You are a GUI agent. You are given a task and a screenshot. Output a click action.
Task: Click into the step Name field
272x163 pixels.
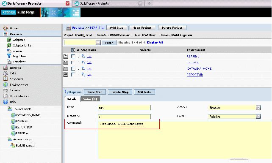tap(124, 108)
